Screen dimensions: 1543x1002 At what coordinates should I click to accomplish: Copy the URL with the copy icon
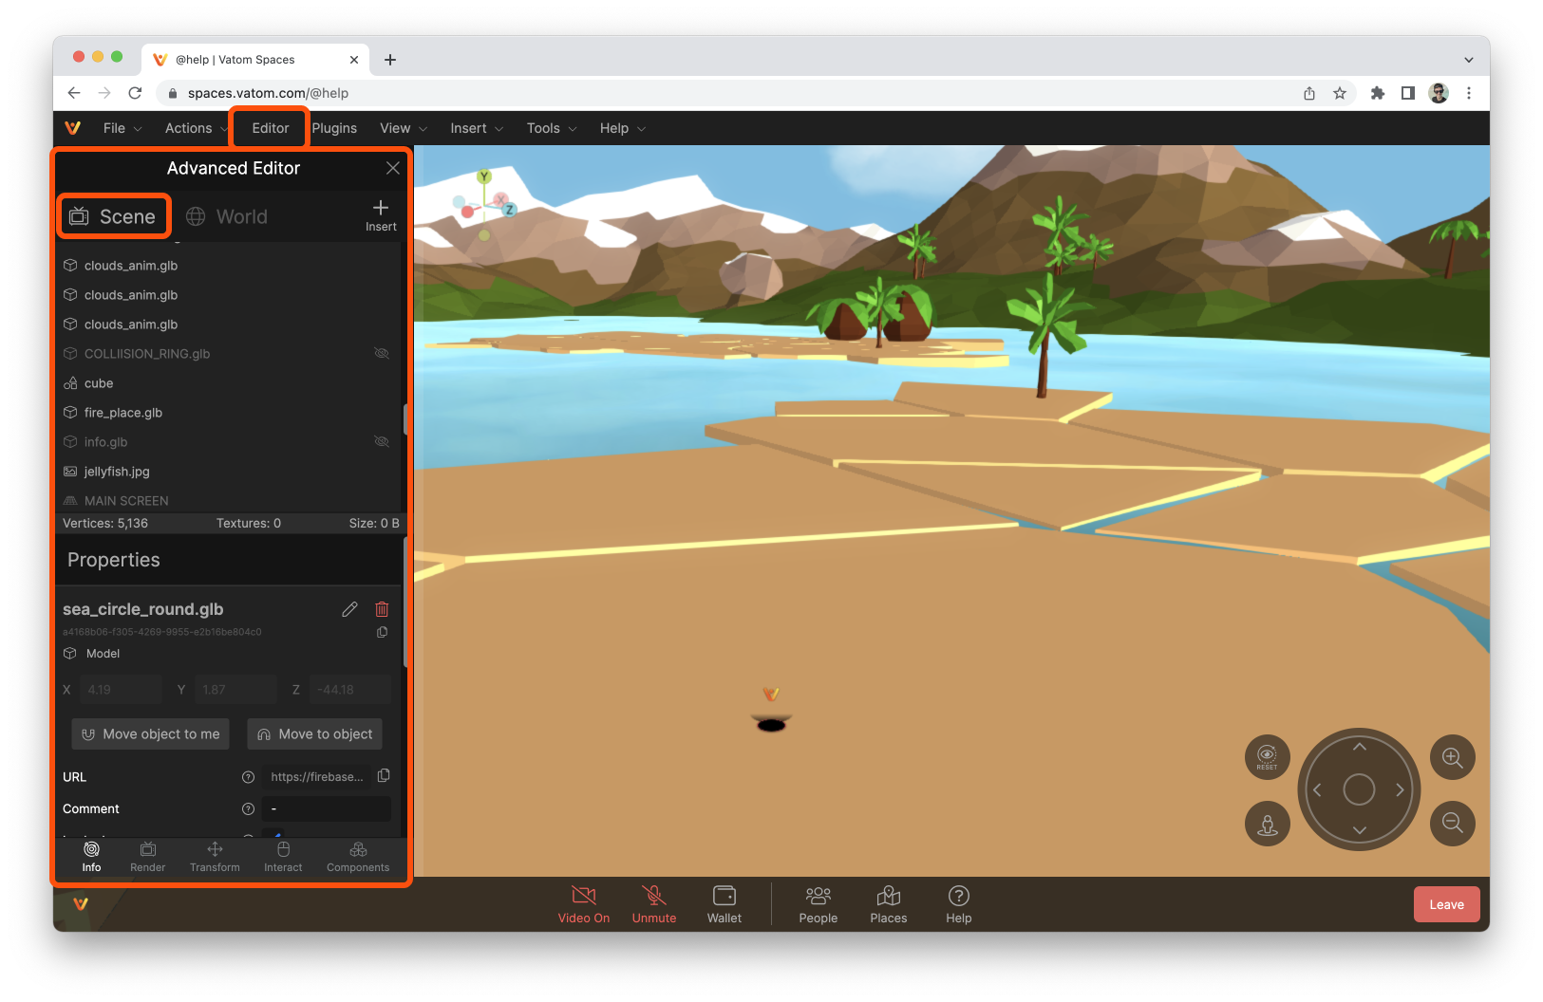(384, 776)
